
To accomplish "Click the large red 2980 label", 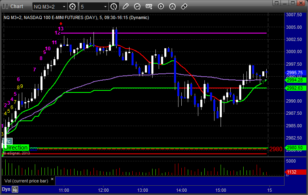I will click(276, 149).
